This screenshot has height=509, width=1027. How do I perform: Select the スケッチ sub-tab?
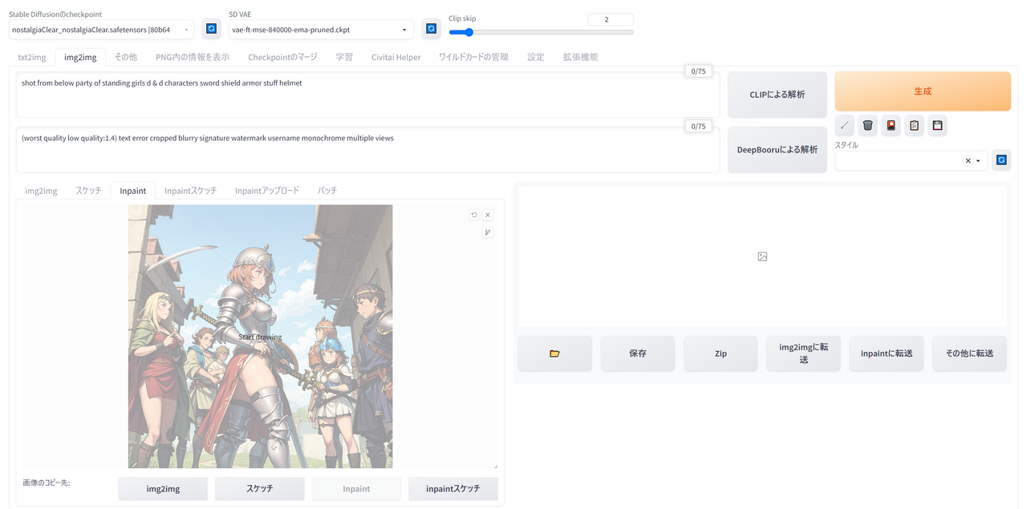click(88, 191)
